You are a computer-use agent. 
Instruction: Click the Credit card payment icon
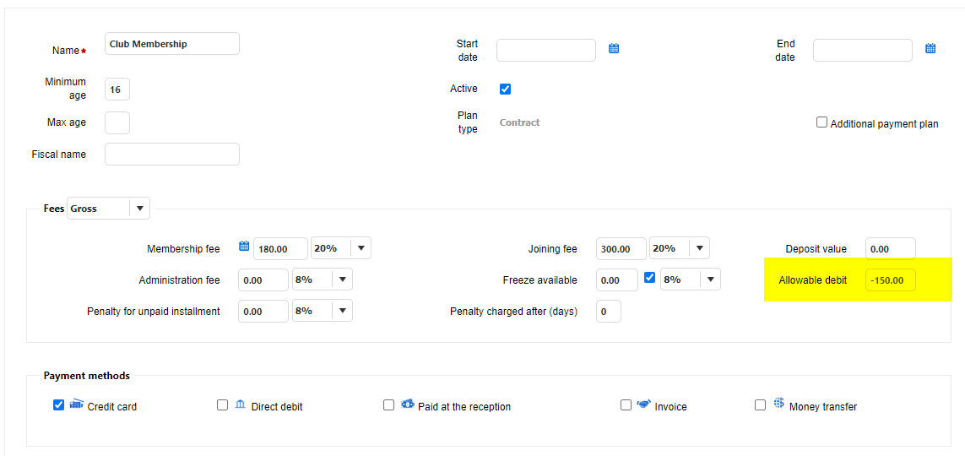tap(77, 404)
